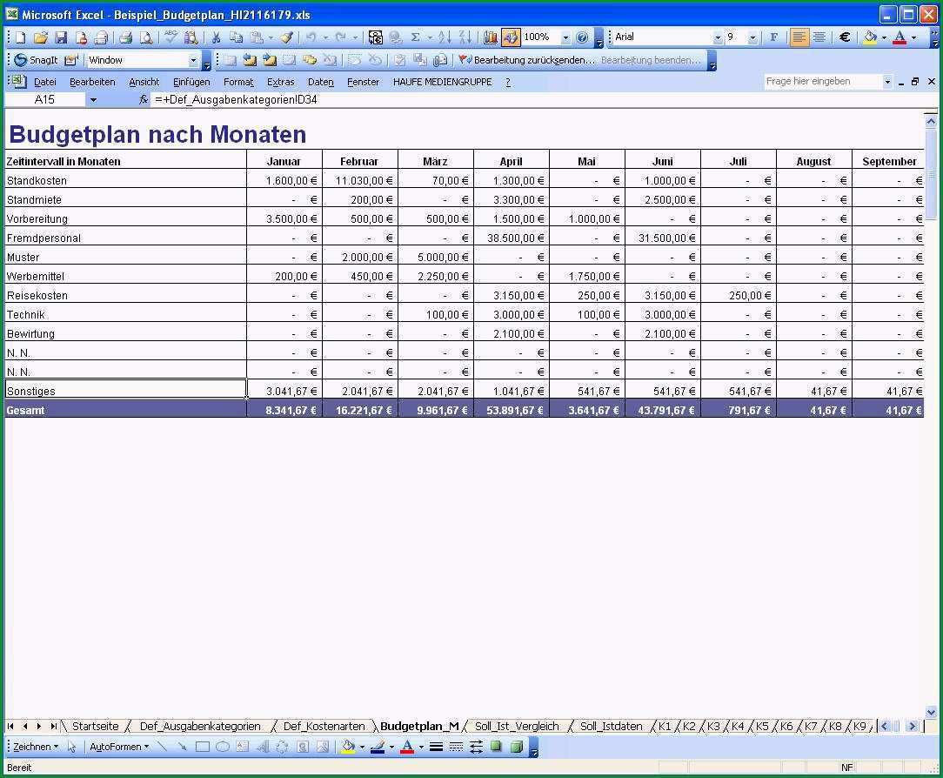
Task: Switch to the Soll_Ist_Vergleich sheet tab
Action: 518,727
